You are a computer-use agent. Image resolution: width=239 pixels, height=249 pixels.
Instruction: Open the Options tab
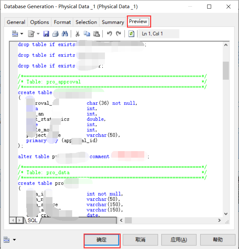tap(39, 22)
